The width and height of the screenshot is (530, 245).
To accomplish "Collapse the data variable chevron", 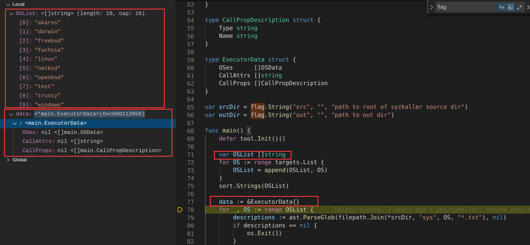I will click(11, 114).
